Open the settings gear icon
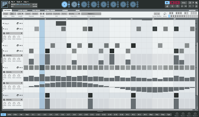The height and width of the screenshot is (117, 199). (x=196, y=3)
